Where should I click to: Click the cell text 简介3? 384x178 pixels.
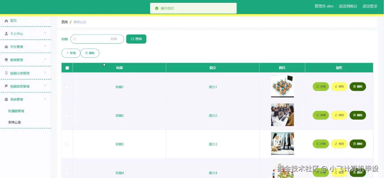[x=213, y=144]
